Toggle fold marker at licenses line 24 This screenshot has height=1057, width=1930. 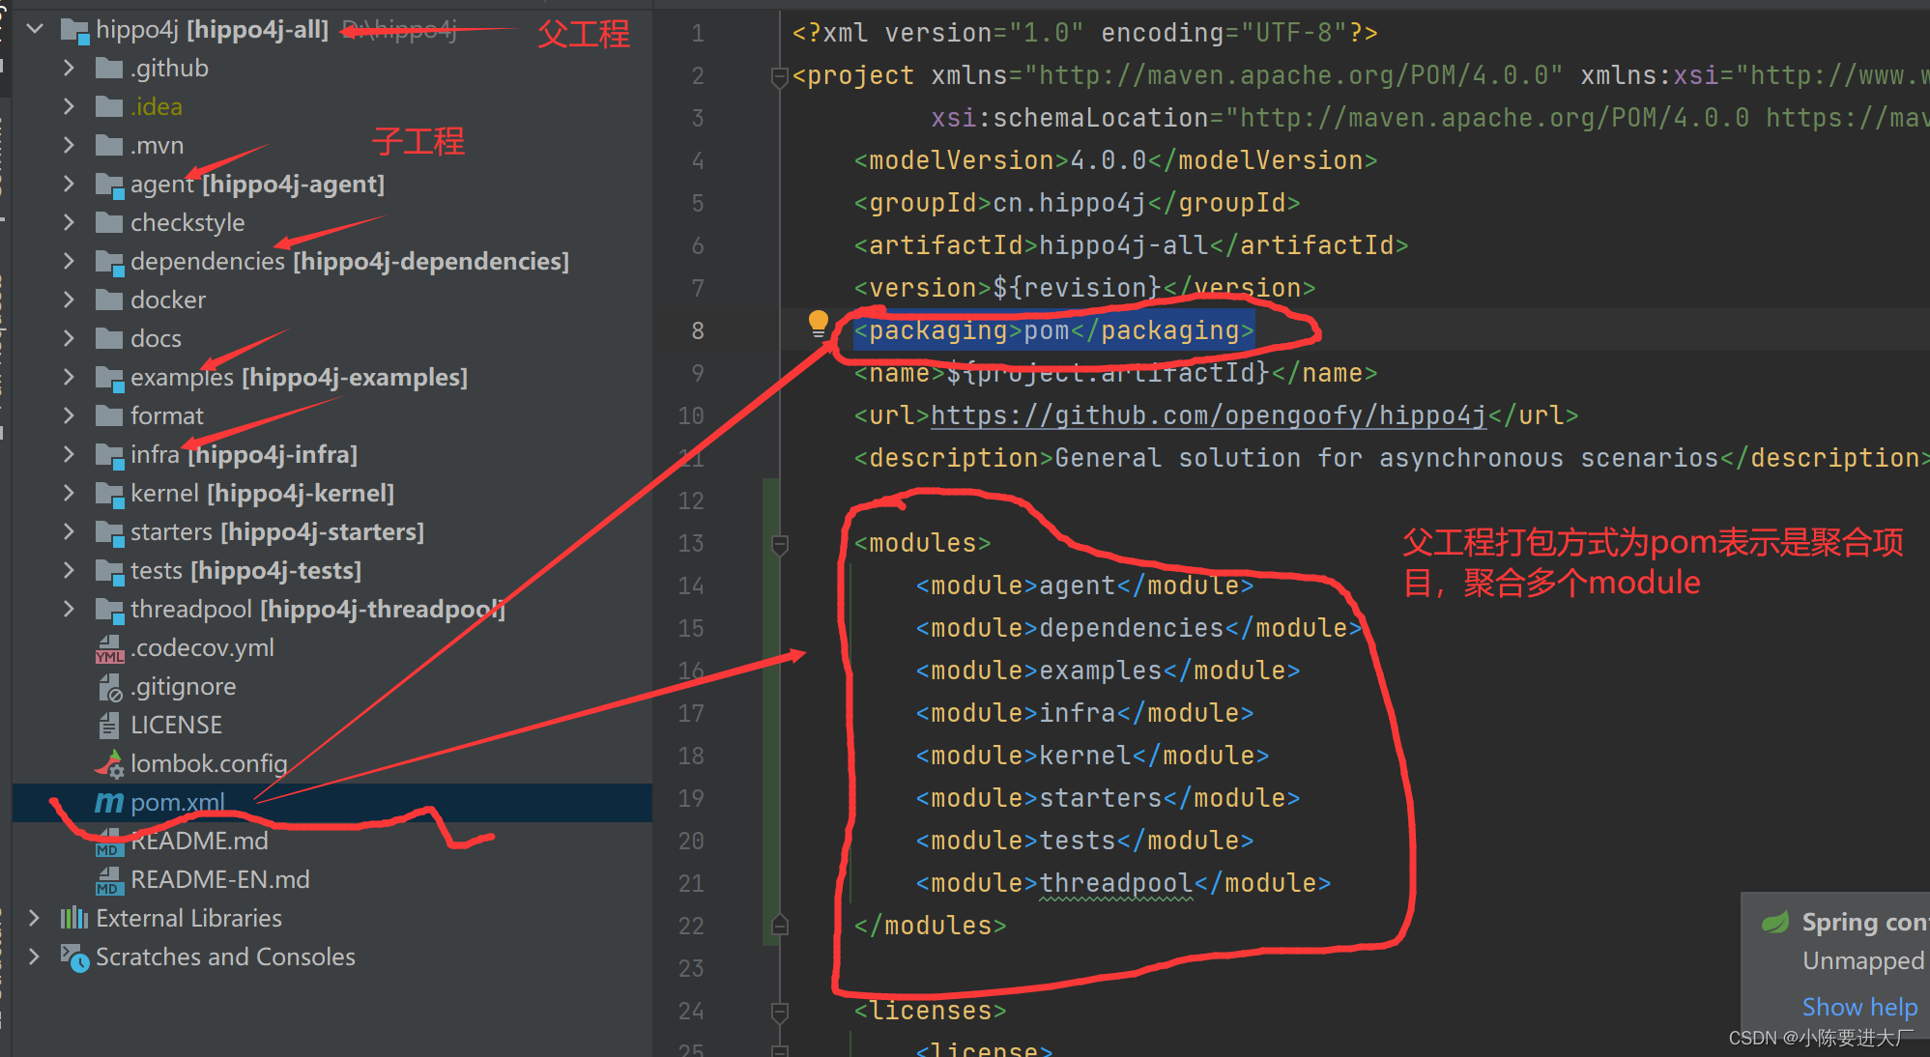(x=780, y=1012)
